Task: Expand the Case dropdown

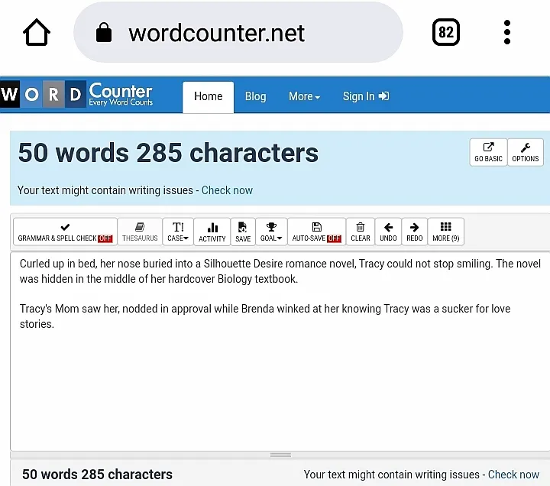Action: pos(178,232)
